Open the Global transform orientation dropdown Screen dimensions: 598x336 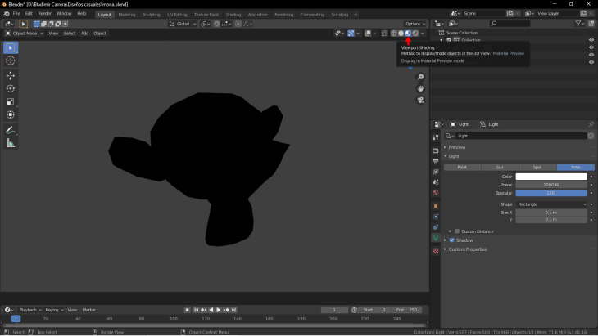pos(183,24)
